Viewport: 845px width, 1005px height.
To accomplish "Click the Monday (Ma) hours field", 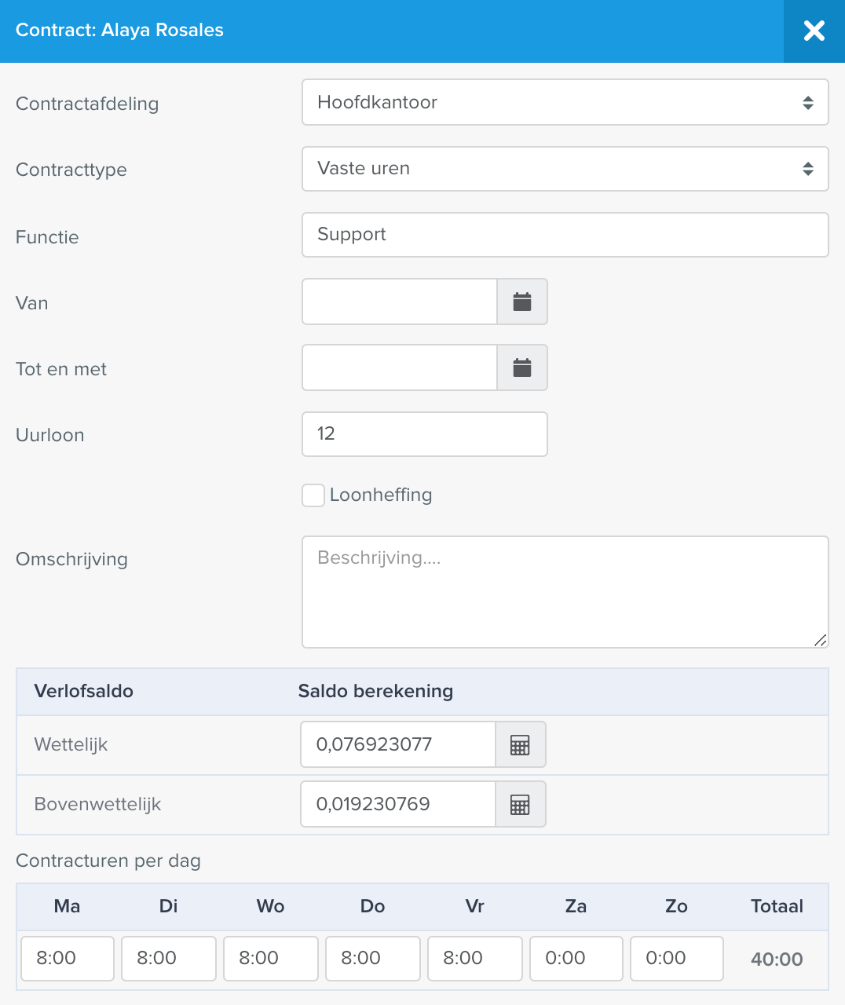I will click(68, 959).
